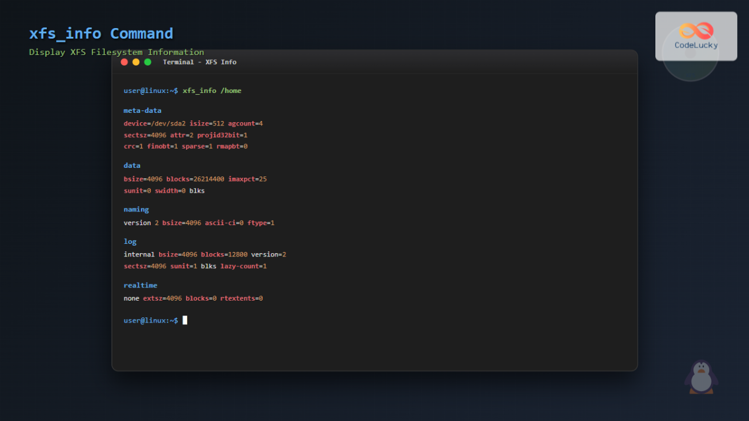Select the naming section header
The width and height of the screenshot is (749, 421).
136,209
